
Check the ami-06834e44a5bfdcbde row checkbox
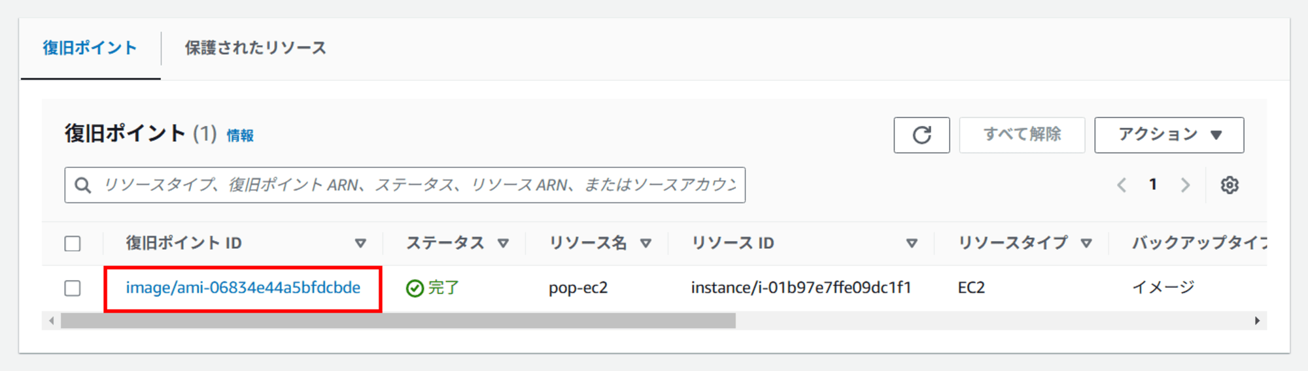[73, 288]
